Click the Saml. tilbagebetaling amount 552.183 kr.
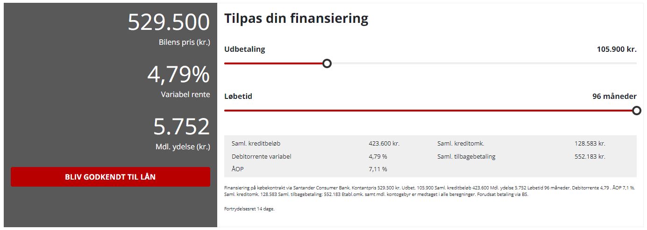The width and height of the screenshot is (647, 230). tap(590, 157)
